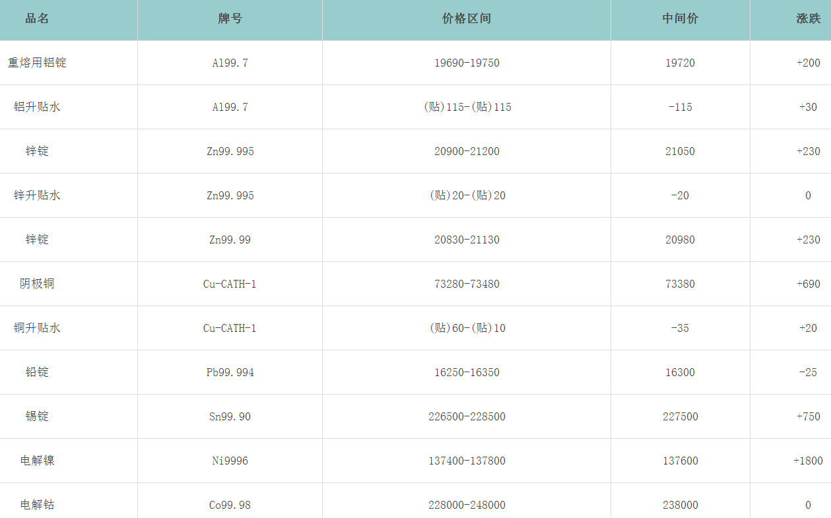This screenshot has width=831, height=518.
Task: Open the 铜升贴水 row name
Action: (37, 328)
